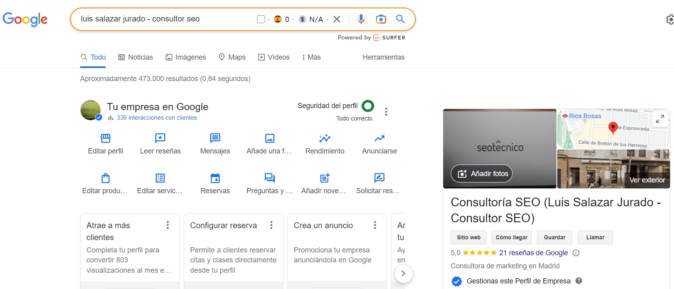674x289 pixels.
Task: Submit search with the magnifying glass icon
Action: point(400,19)
